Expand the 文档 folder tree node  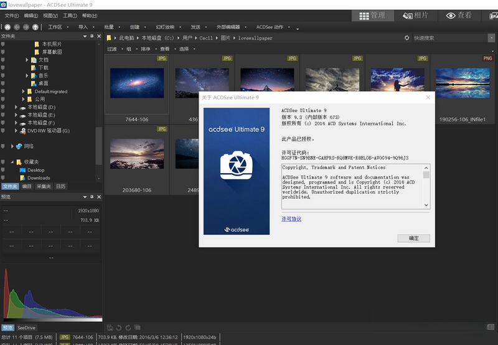click(x=27, y=60)
